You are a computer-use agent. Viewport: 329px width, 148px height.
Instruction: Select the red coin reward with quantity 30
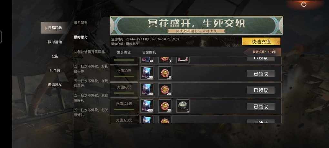click(x=165, y=106)
